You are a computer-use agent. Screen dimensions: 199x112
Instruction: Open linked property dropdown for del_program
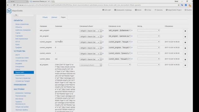pyautogui.click(x=119, y=36)
